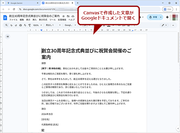The height and width of the screenshot is (133, 180).
Task: Open the toolbar search menus magnifier
Action: point(6,25)
